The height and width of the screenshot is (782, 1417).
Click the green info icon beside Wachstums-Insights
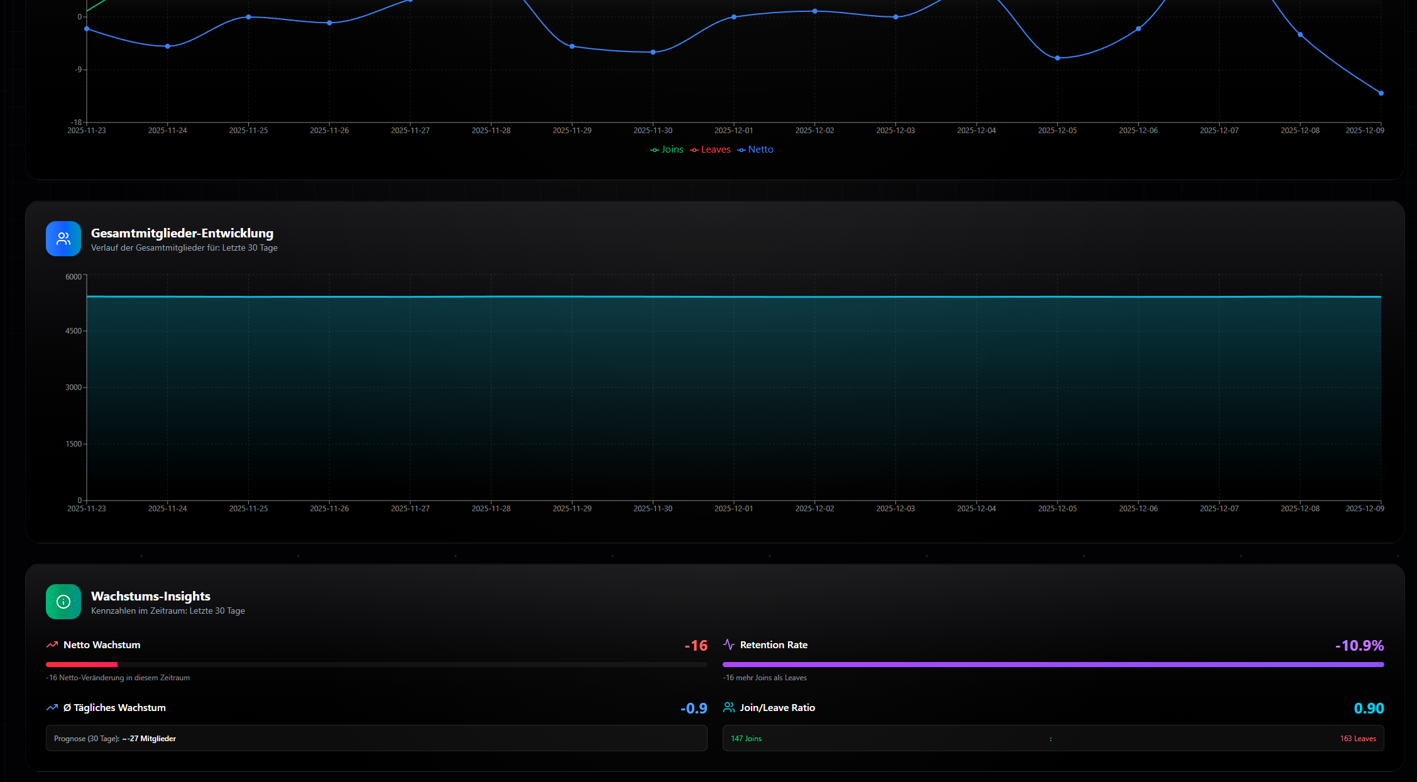63,602
